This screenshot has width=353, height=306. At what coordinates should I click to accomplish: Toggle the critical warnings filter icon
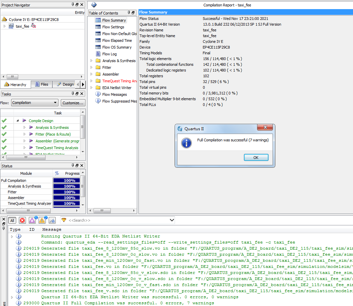pyautogui.click(x=32, y=220)
